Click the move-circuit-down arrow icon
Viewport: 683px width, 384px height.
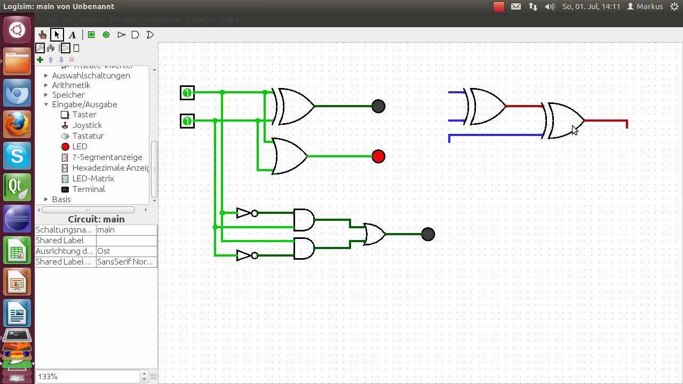point(61,60)
